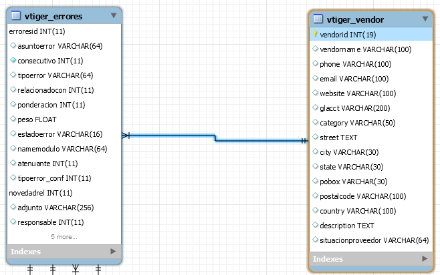
Task: Select the namemodulo VARCHAR(64) column
Action: tap(64, 149)
